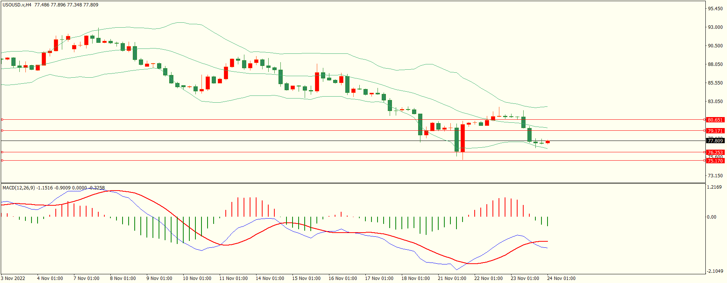Select the MACD(12,26,9) indicator label

[19, 188]
